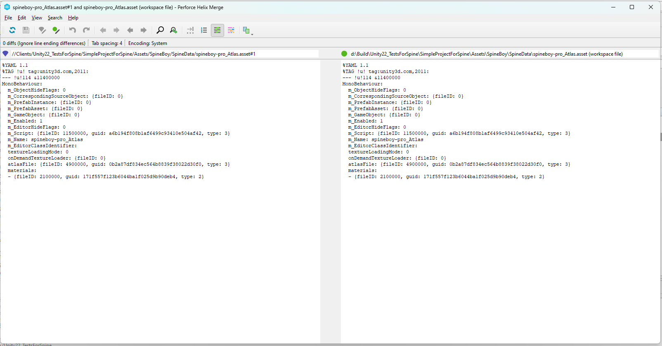
Task: Redo the last edit
Action: pos(86,30)
